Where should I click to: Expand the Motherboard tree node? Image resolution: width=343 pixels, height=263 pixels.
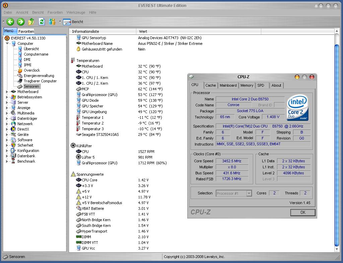pyautogui.click(x=7, y=92)
